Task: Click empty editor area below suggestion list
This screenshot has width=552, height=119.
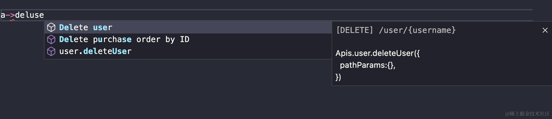Action: coord(167,89)
